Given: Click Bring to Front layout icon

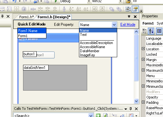Looking at the screenshot, I should pyautogui.click(x=112, y=9).
